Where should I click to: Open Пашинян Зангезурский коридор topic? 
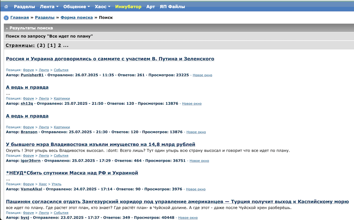point(177,202)
